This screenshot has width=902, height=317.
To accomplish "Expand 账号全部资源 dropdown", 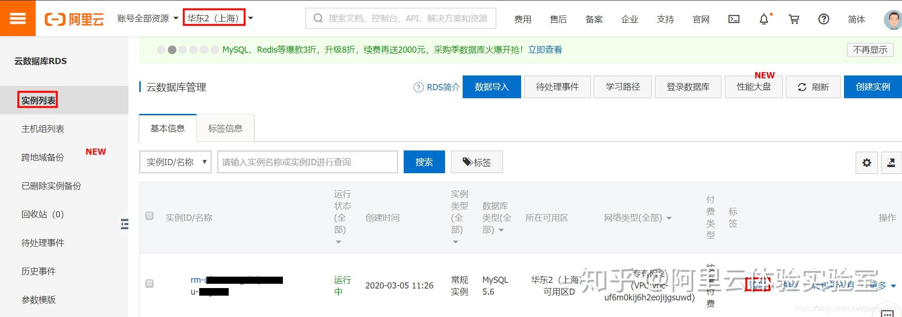I will (x=148, y=19).
